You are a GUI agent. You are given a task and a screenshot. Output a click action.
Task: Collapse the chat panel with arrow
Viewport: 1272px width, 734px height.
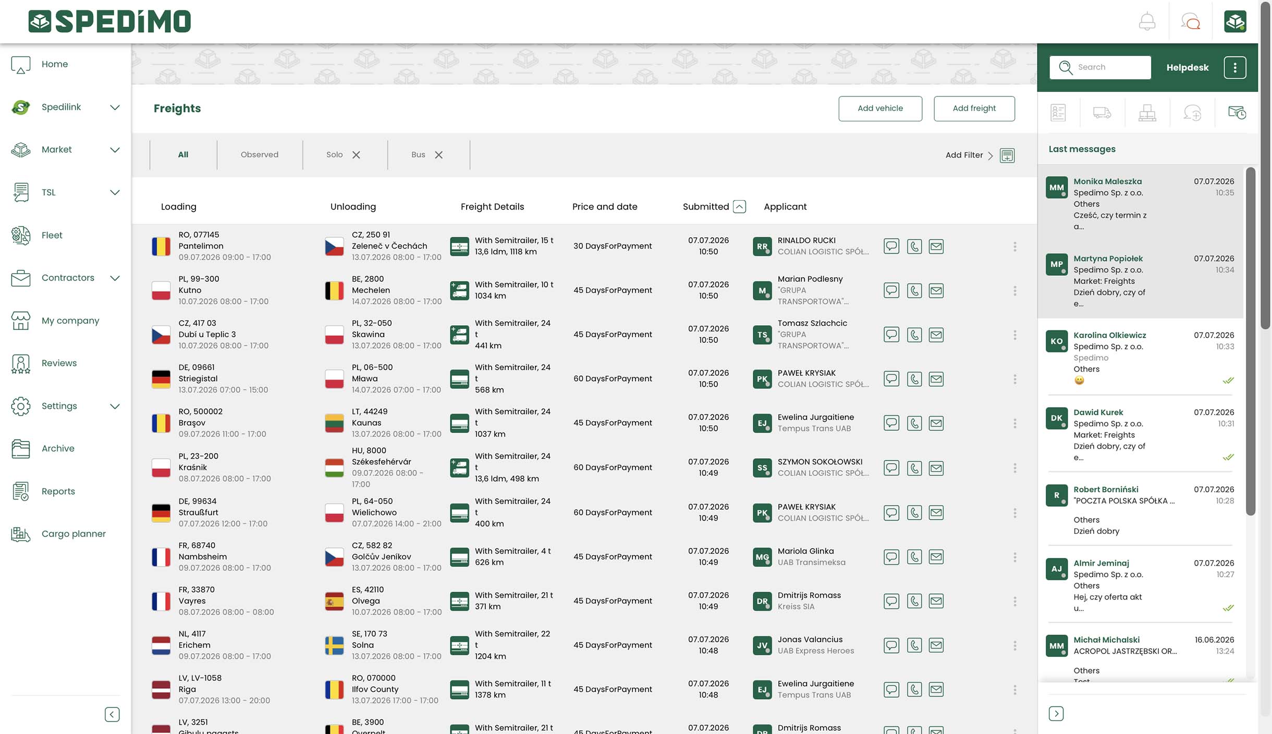[1056, 714]
